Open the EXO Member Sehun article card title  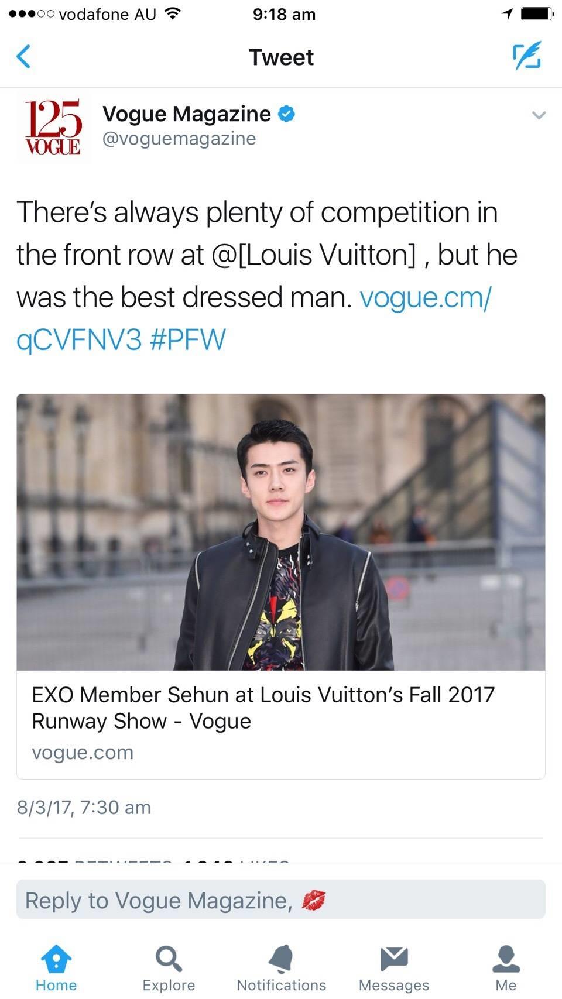[x=263, y=708]
